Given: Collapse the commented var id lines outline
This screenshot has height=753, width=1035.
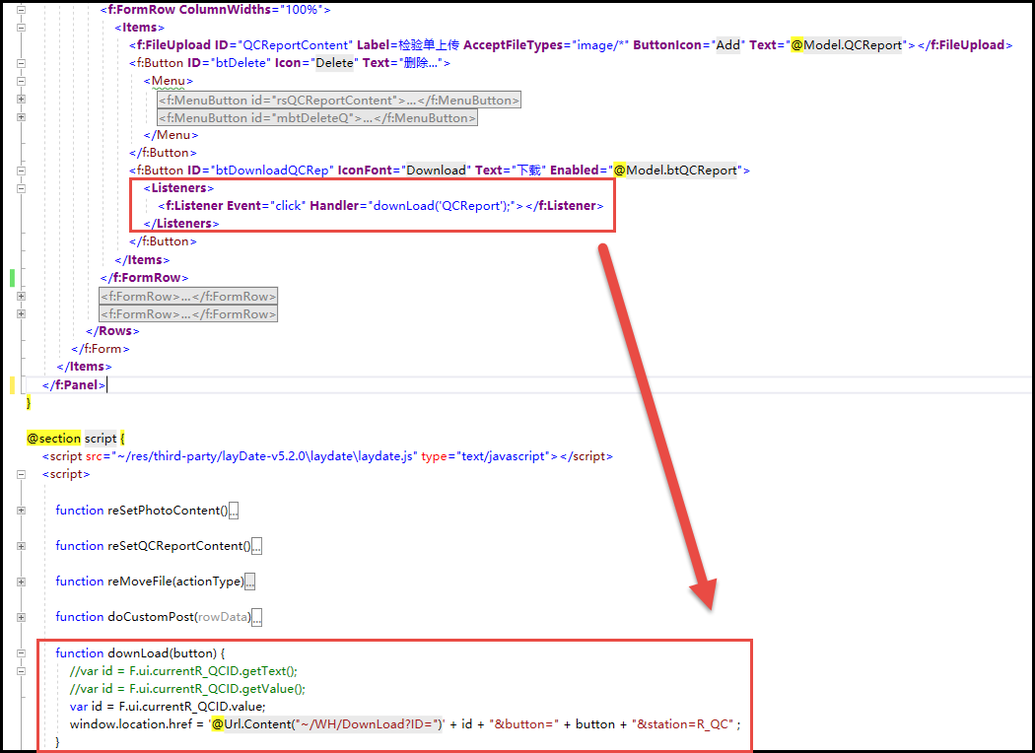Looking at the screenshot, I should (21, 671).
